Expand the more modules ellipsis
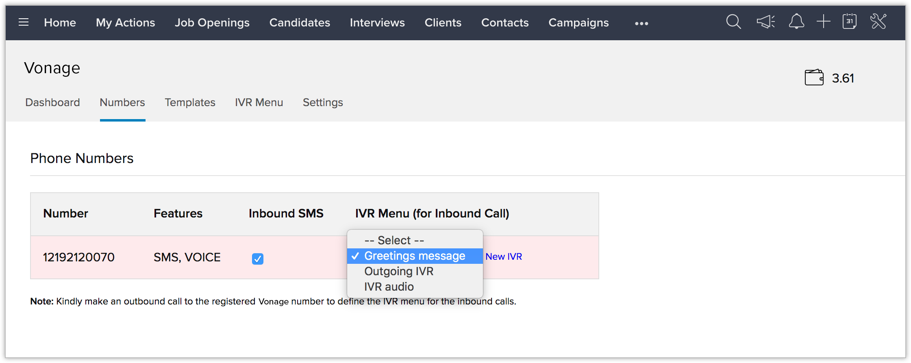Viewport: 911px width, 363px height. (x=641, y=24)
